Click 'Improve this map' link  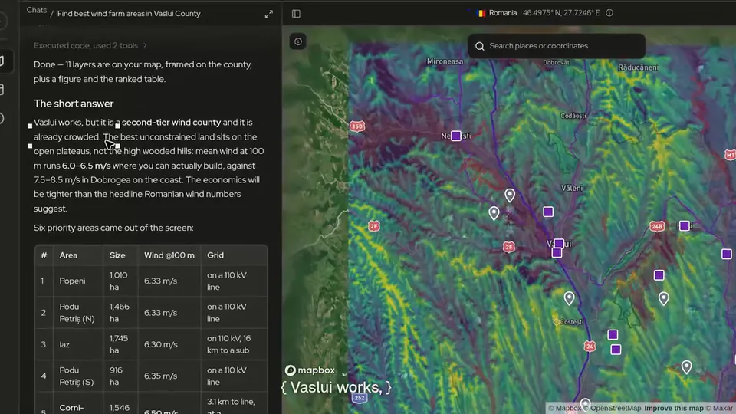pyautogui.click(x=674, y=409)
